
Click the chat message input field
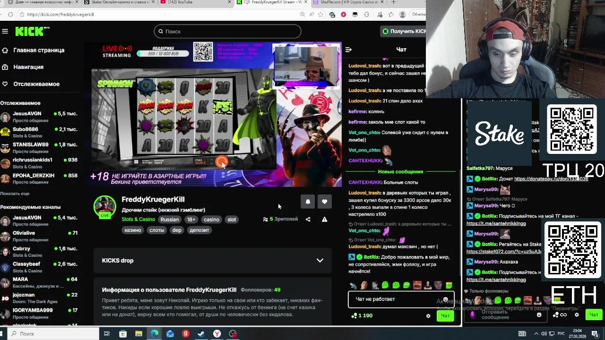click(401, 299)
